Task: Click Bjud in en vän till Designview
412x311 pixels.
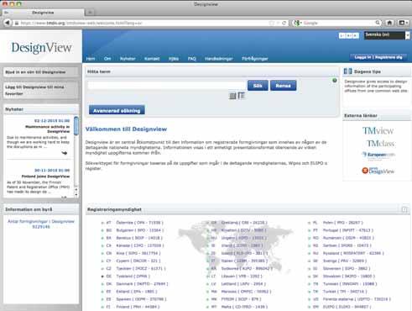Action: point(41,72)
